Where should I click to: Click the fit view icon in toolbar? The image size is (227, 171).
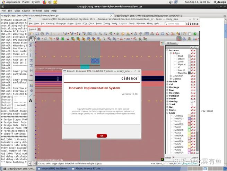point(90,34)
